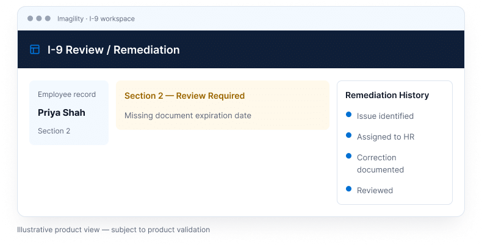Open the "Section 2 — Review Required" alert heading
Viewport: 482px width, 245px height.
(x=184, y=96)
